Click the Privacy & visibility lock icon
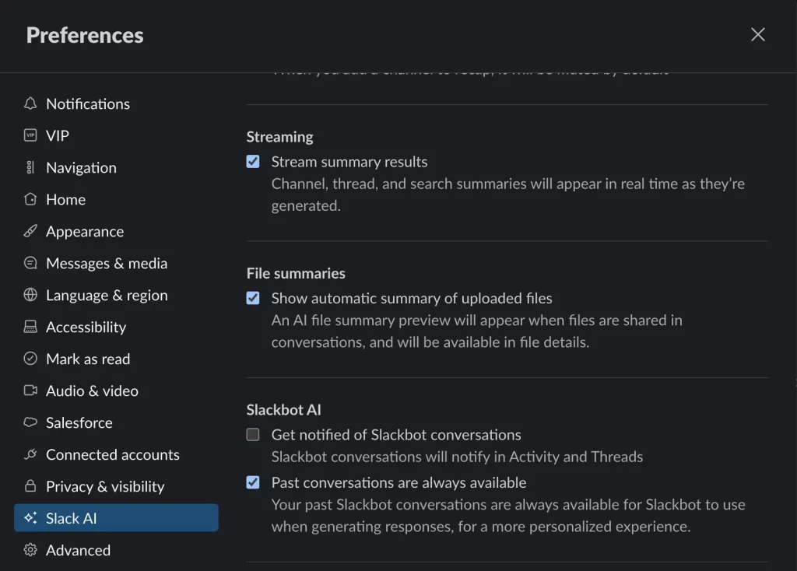The width and height of the screenshot is (797, 571). (x=30, y=486)
